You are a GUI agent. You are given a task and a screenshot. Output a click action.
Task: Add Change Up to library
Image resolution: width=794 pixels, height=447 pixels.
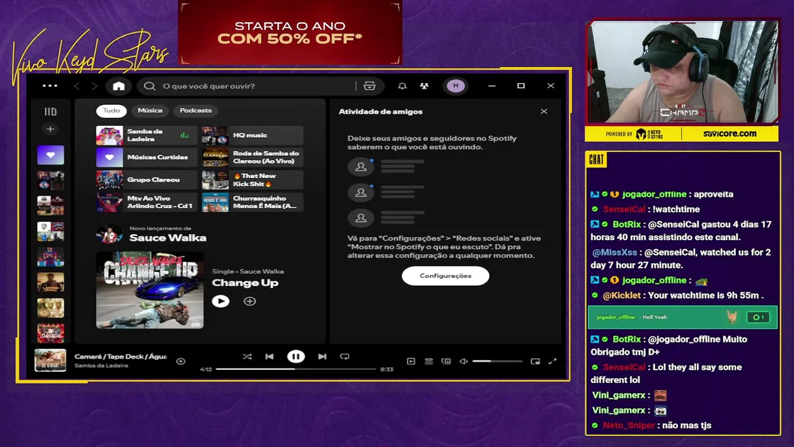tap(249, 301)
